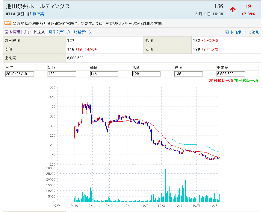Open the 基本情報 tab
The width and height of the screenshot is (263, 212).
click(12, 32)
